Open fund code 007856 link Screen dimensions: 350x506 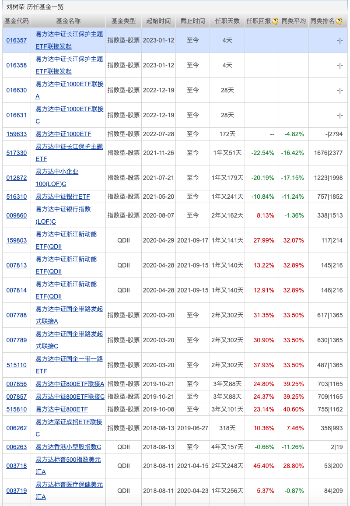pyautogui.click(x=17, y=384)
